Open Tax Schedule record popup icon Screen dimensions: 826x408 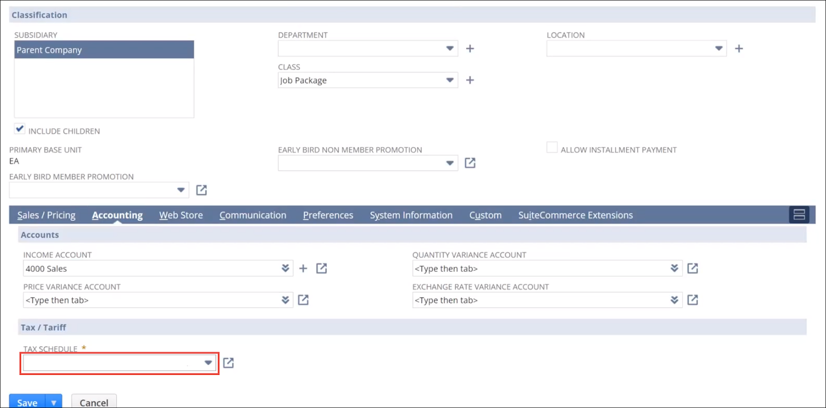[228, 363]
